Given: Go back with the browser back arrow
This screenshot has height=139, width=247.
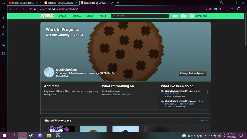Looking at the screenshot, I should pyautogui.click(x=10, y=9).
